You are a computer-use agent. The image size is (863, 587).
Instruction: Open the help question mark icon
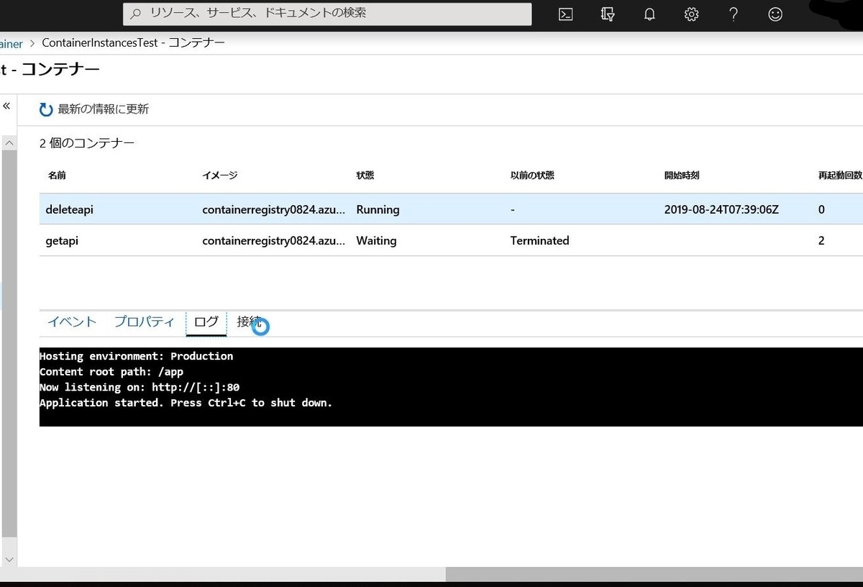tap(733, 14)
